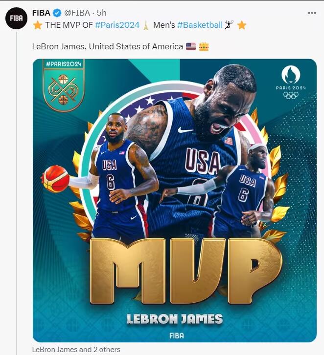Click the golden crown emoji
324x355 pixels.
click(204, 46)
